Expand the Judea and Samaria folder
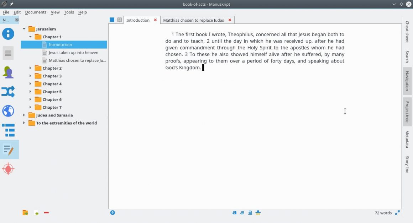The image size is (413, 223). tap(23, 115)
